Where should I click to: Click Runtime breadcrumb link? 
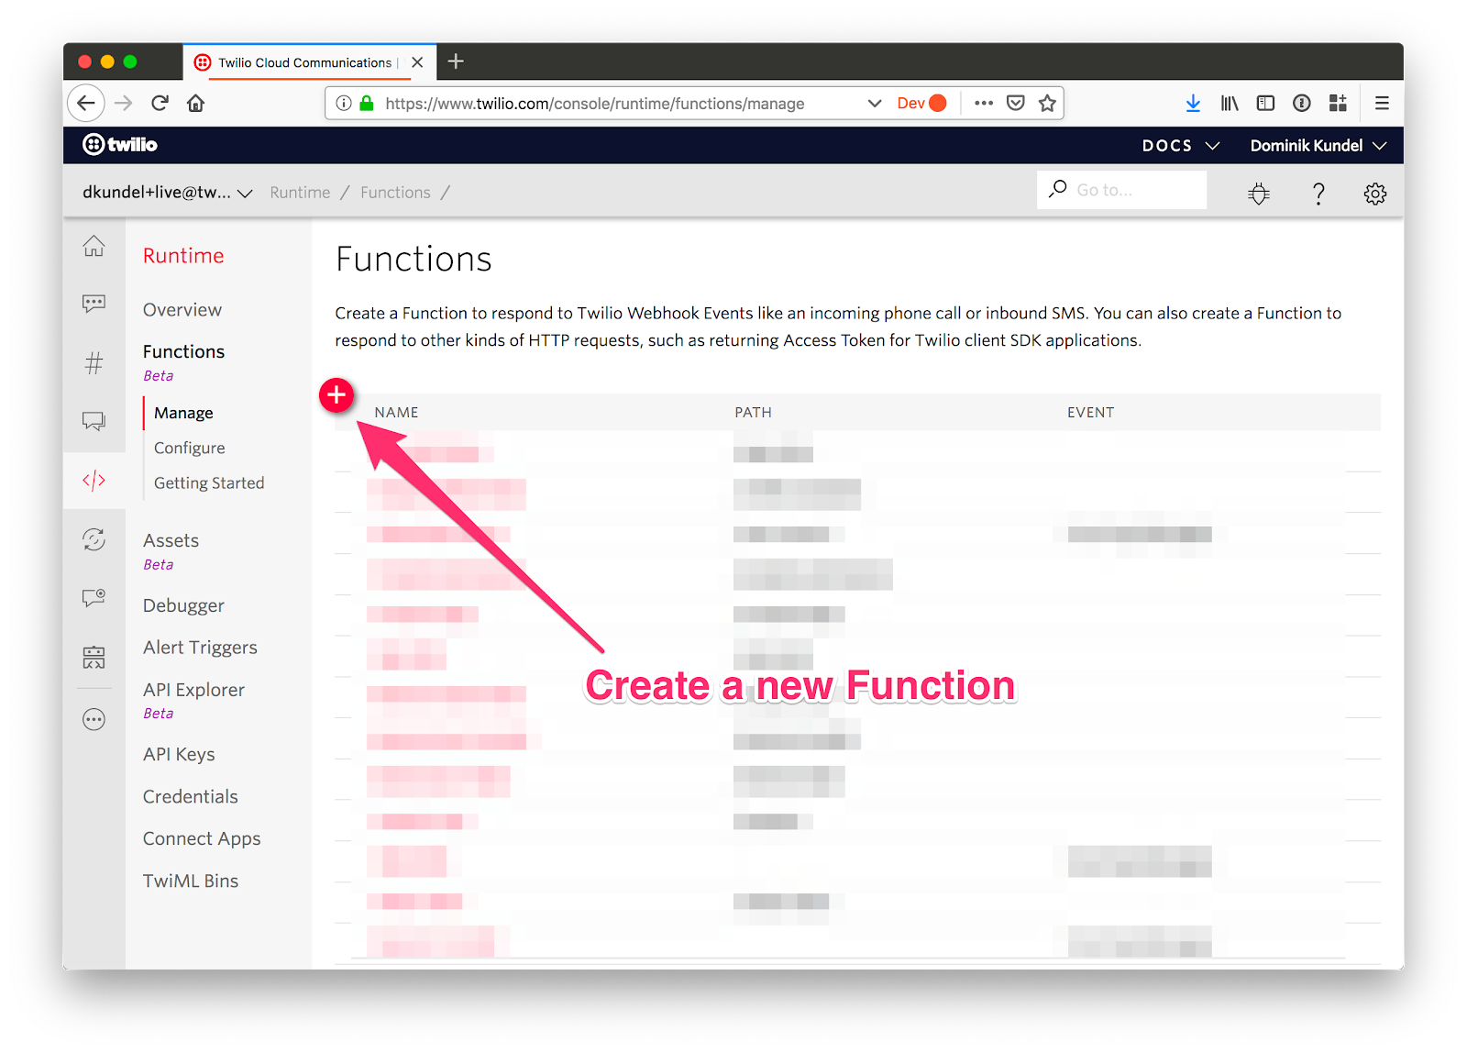300,193
